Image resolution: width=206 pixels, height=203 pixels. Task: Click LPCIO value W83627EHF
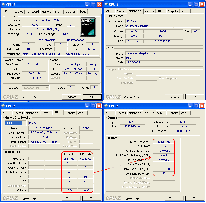click(163, 42)
